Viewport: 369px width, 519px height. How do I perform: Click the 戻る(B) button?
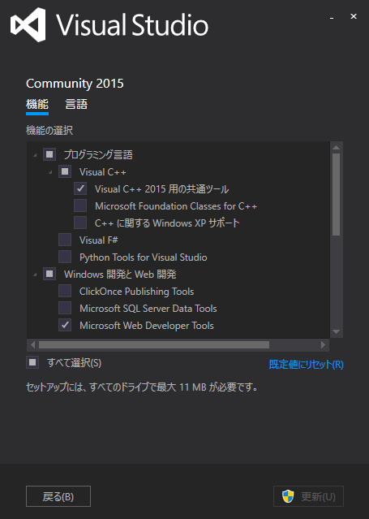pyautogui.click(x=58, y=496)
